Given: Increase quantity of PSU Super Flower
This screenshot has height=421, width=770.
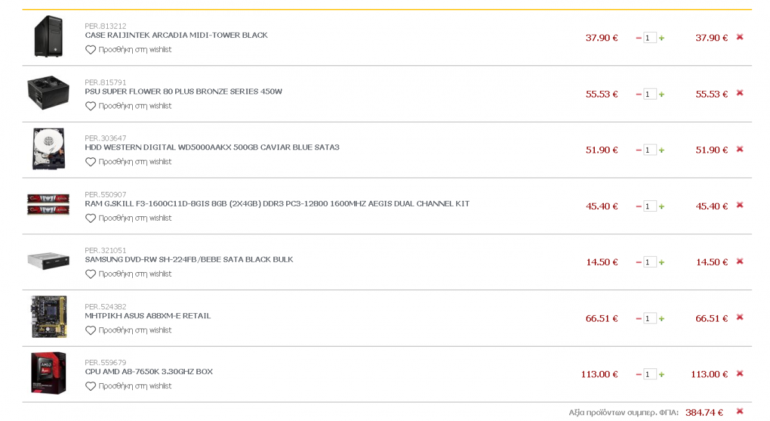Looking at the screenshot, I should pyautogui.click(x=662, y=94).
